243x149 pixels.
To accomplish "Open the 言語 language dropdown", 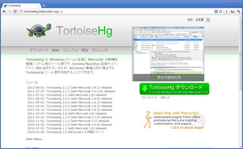I will coord(202,20).
